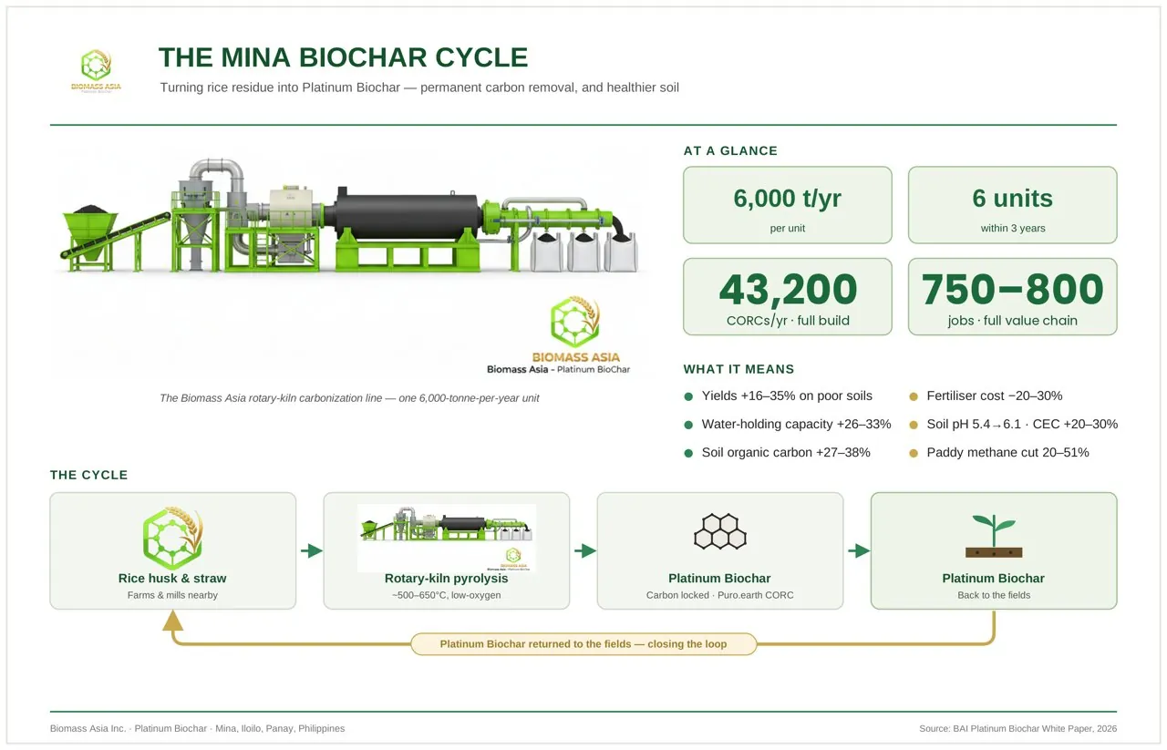Viewport: 1167px width, 750px height.
Task: Click the Source: BAI White Paper footer text
Action: (x=1018, y=728)
